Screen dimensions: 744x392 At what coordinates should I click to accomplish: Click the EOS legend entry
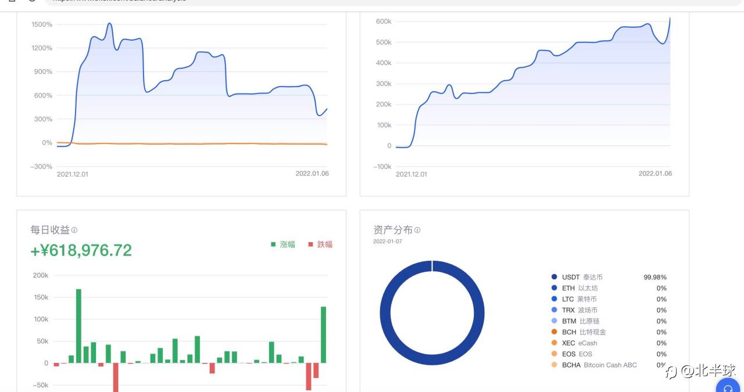(577, 354)
